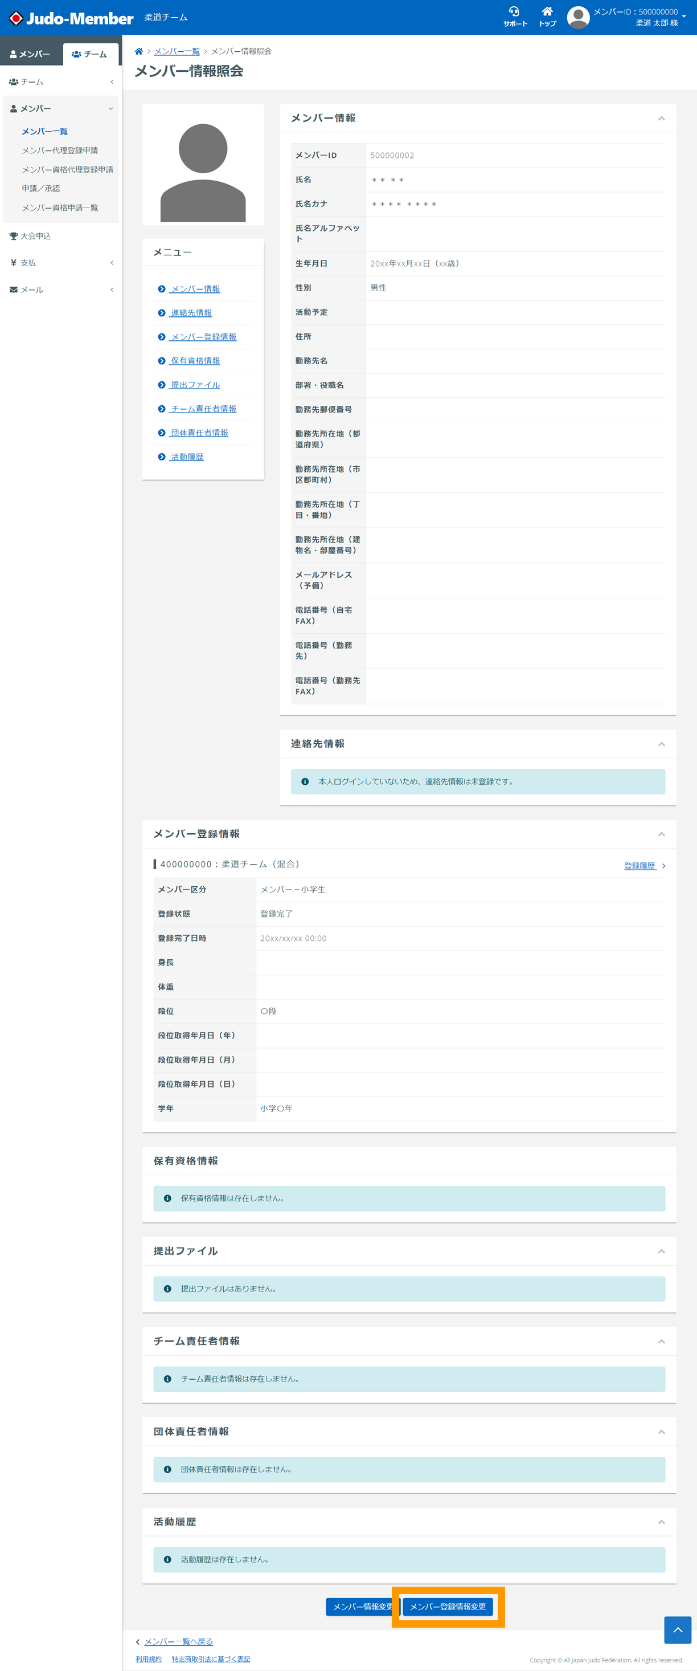The height and width of the screenshot is (1671, 697).
Task: Collapse the 提出ファイル panel
Action: [661, 1252]
